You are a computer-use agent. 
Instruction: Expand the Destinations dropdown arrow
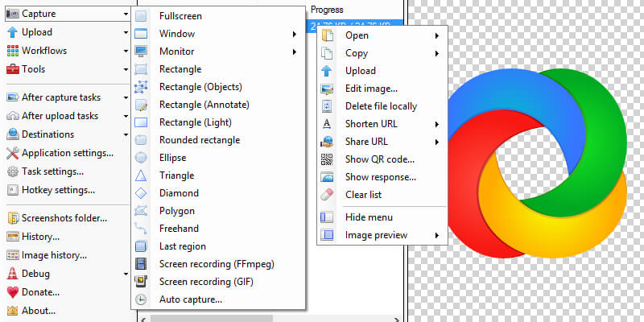126,134
